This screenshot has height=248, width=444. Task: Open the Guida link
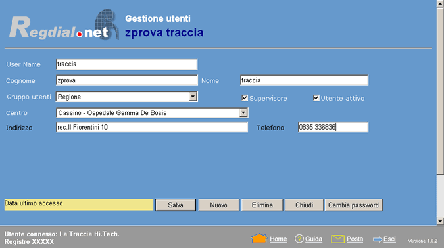point(314,239)
